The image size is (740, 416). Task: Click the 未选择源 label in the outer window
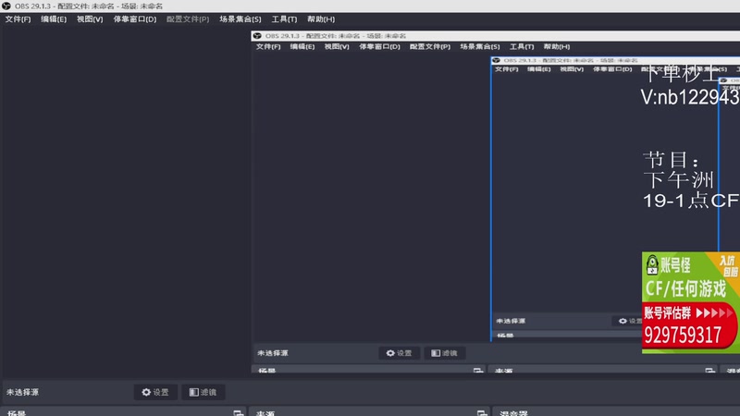(22, 392)
